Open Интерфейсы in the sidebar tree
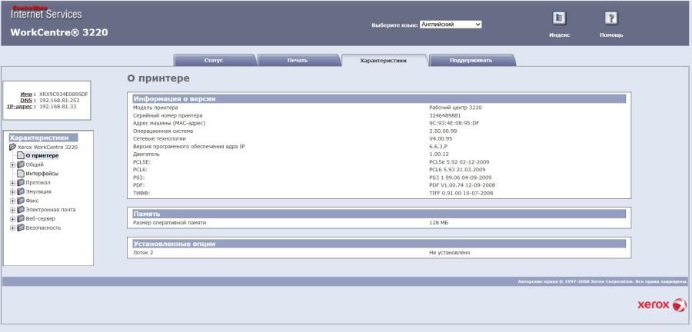Screen dimensions: 692x332 [x=42, y=174]
